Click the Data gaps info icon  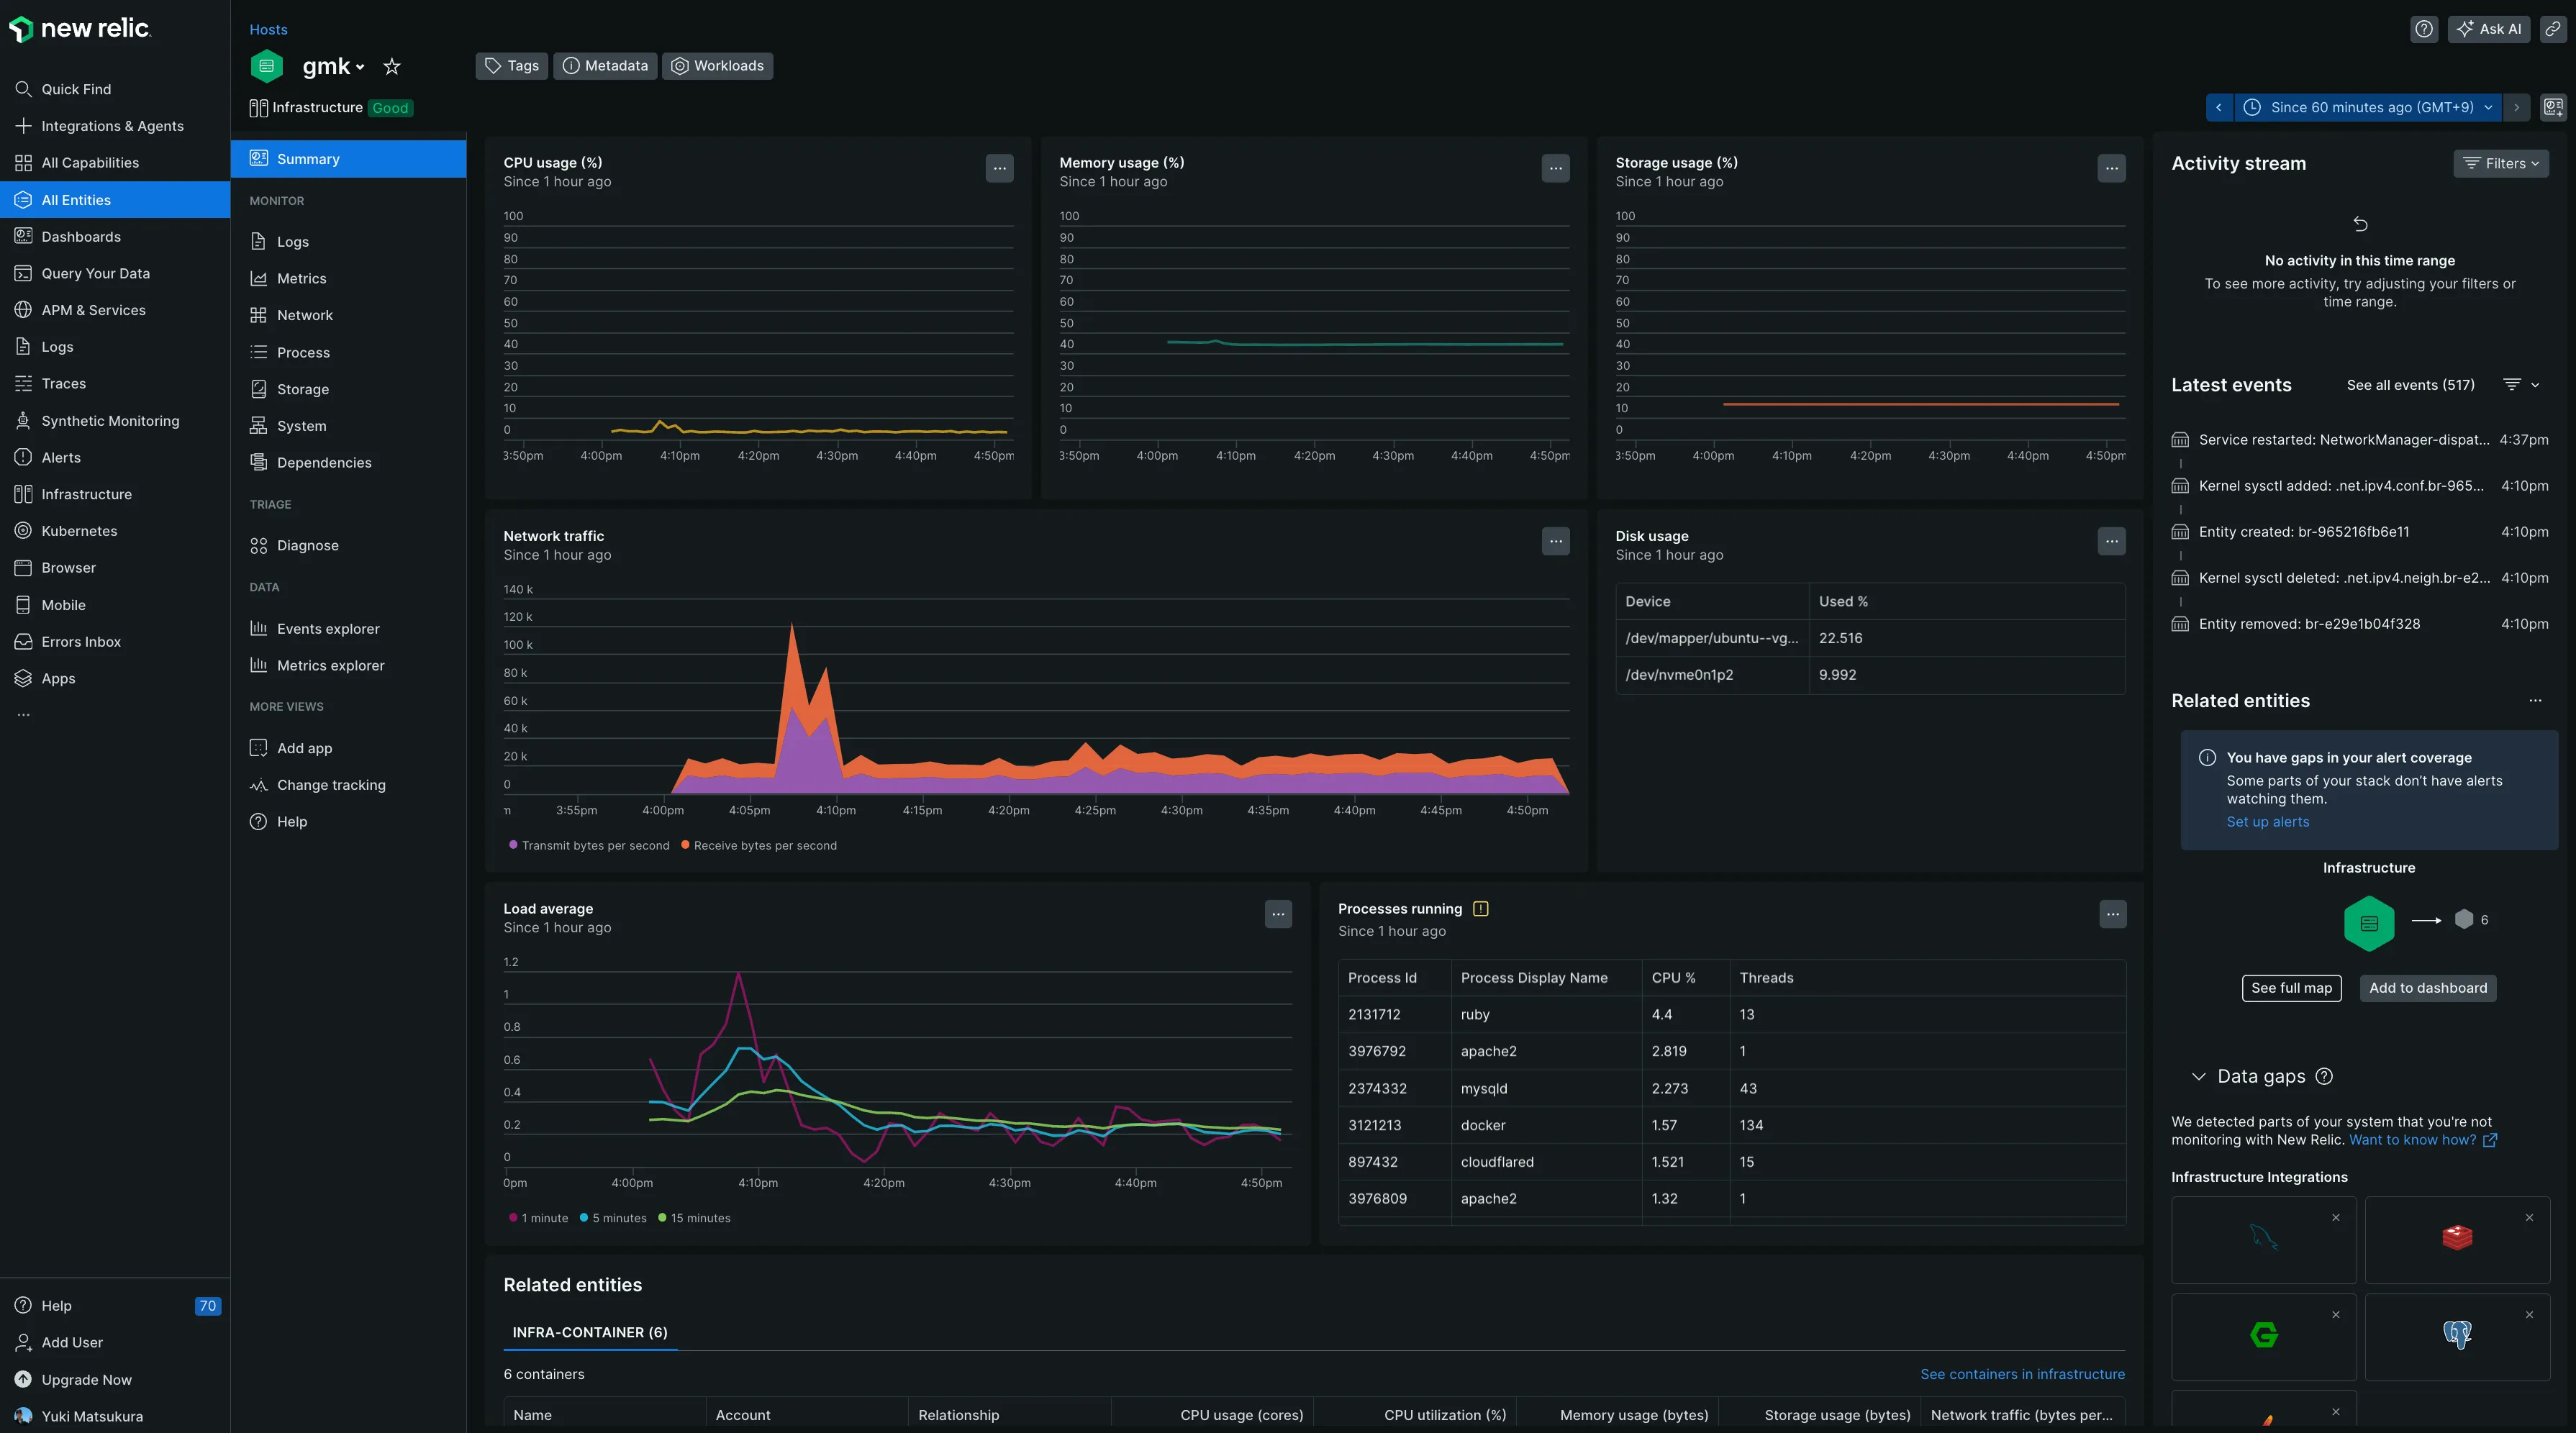2324,1077
